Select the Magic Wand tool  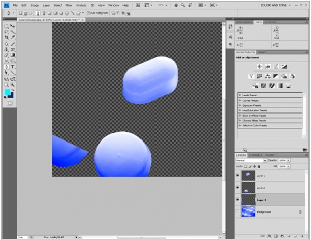[x=12, y=32]
